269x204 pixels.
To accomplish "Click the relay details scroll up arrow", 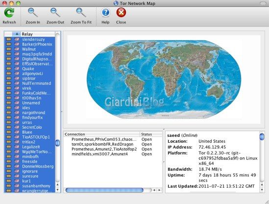I will (262, 185).
